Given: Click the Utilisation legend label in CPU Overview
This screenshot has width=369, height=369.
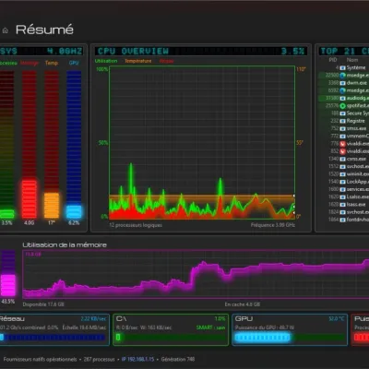Looking at the screenshot, I should pos(106,61).
